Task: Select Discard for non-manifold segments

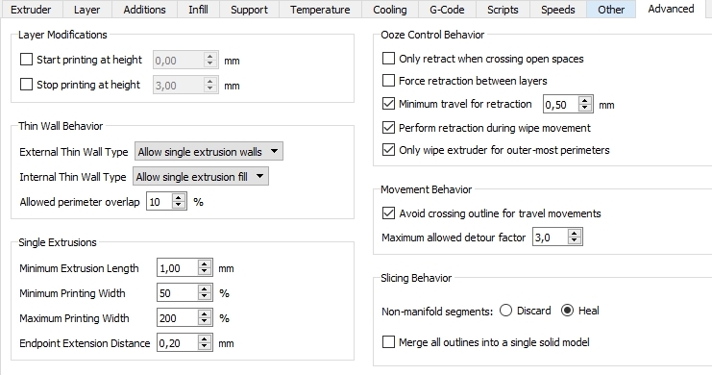Action: 505,311
